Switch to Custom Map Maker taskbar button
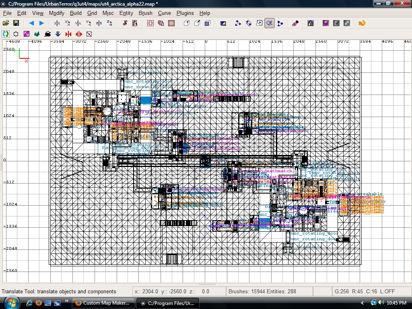Screen dimensions: 412x309 [x=103, y=303]
